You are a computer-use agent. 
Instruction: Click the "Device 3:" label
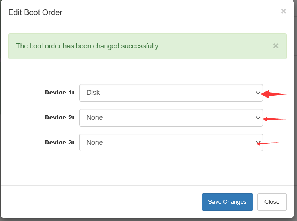click(x=59, y=143)
